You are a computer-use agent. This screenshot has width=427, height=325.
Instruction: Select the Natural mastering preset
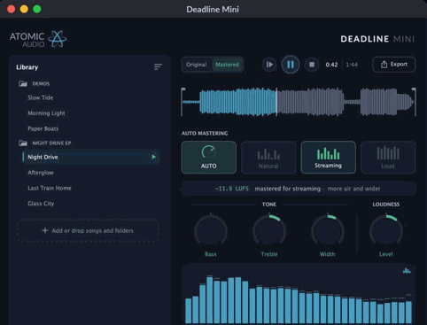coord(268,158)
